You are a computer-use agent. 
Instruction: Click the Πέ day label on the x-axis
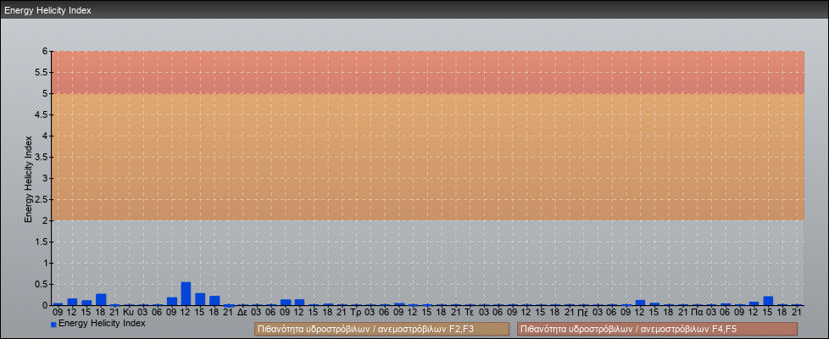pyautogui.click(x=582, y=313)
